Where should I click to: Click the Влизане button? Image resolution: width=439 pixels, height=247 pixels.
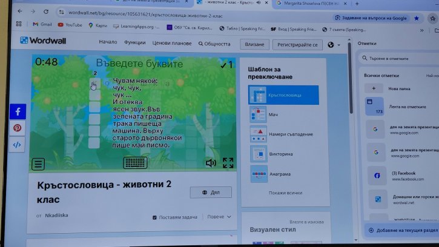click(254, 44)
